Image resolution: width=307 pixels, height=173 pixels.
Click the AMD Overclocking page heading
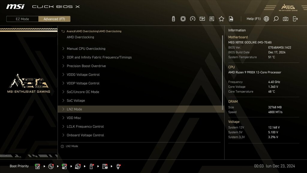point(80,37)
